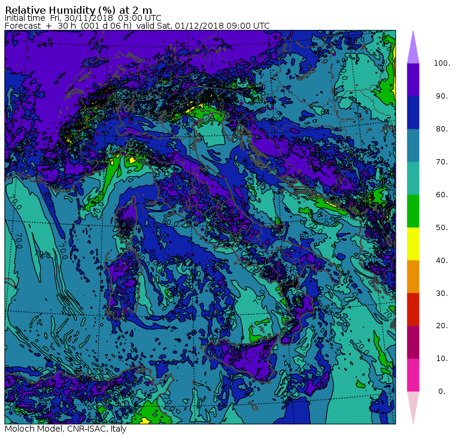Image resolution: width=455 pixels, height=437 pixels.
Task: Click the 30–40% orange legend swatch
Action: coord(413,277)
